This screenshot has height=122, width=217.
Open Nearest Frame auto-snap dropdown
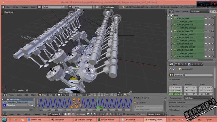click(156, 114)
